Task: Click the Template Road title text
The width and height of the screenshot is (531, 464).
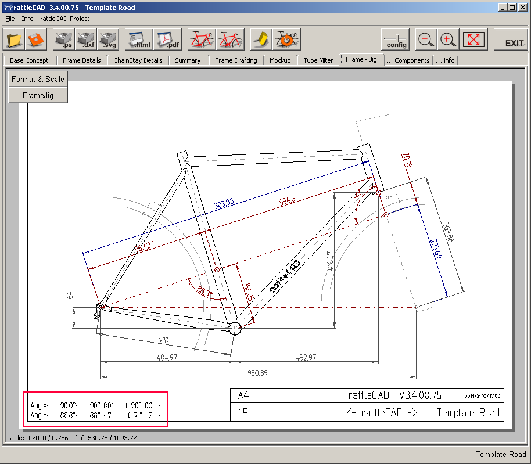Action: (x=468, y=412)
